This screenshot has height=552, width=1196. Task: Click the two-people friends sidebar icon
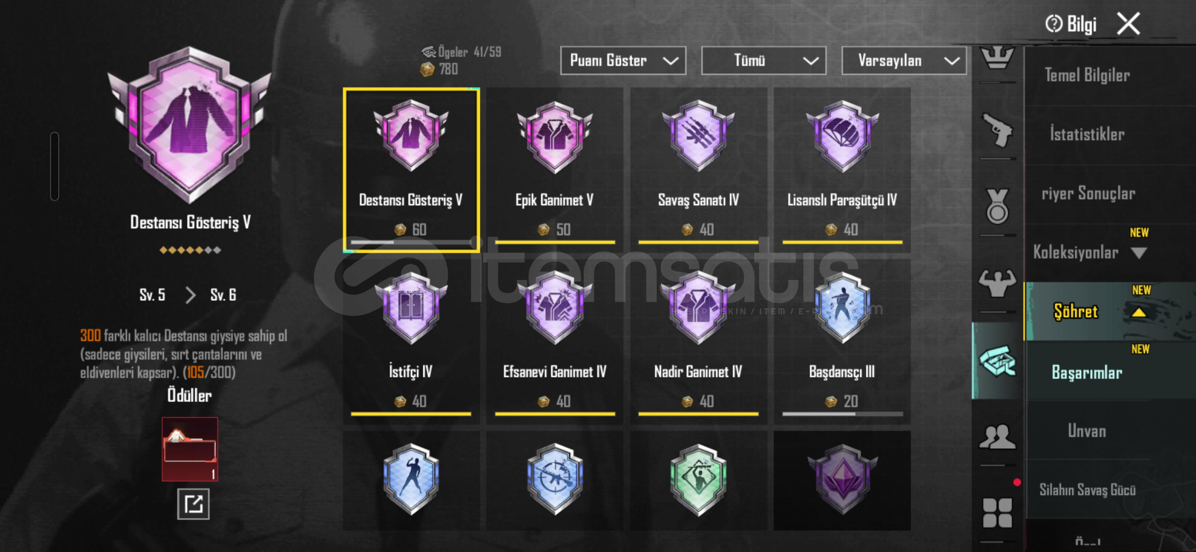pyautogui.click(x=997, y=437)
